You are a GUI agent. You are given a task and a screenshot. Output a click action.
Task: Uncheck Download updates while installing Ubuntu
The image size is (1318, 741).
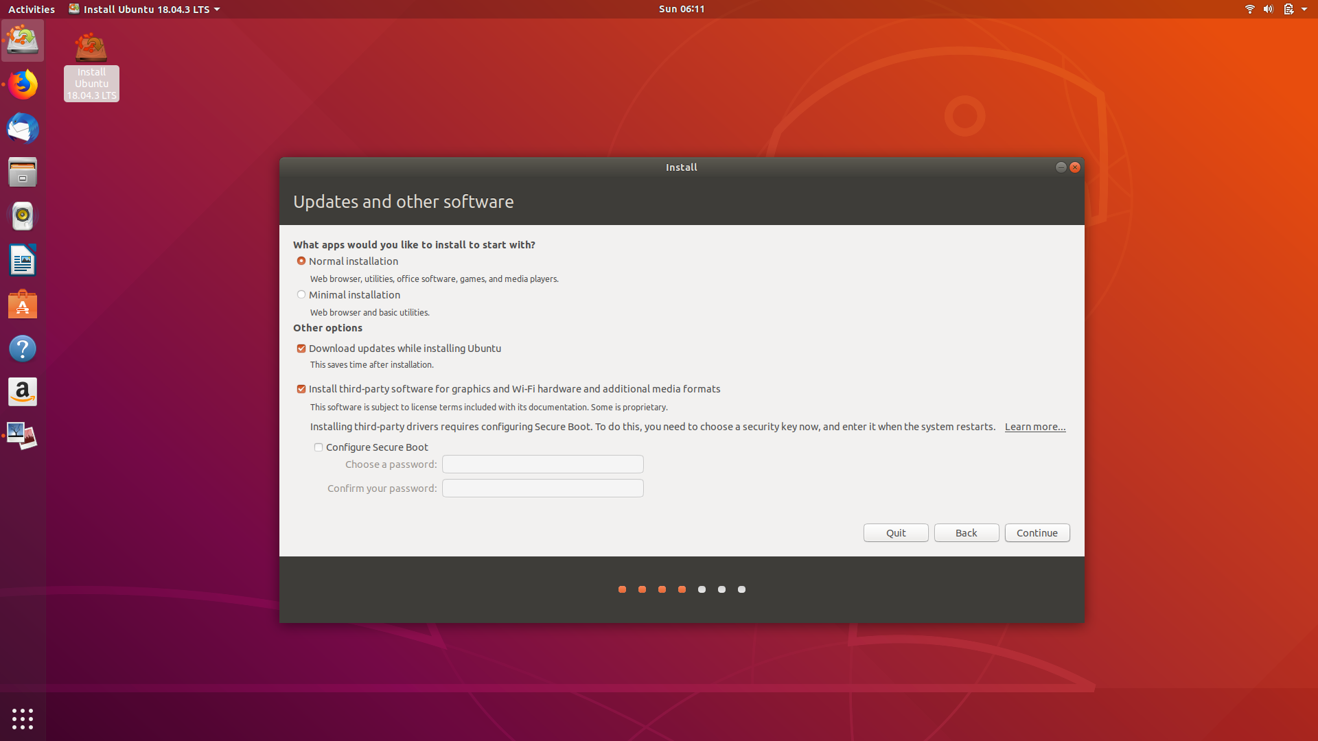[x=301, y=349]
